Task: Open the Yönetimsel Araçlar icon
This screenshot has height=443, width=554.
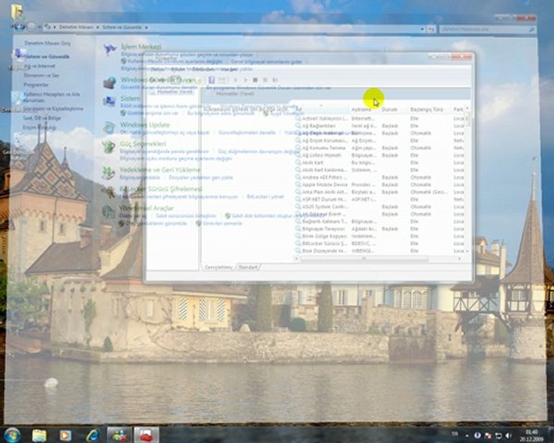Action: pyautogui.click(x=108, y=211)
